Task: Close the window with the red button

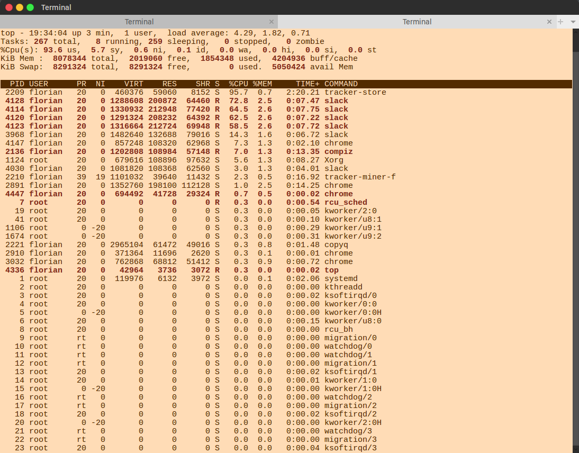Action: [x=9, y=7]
